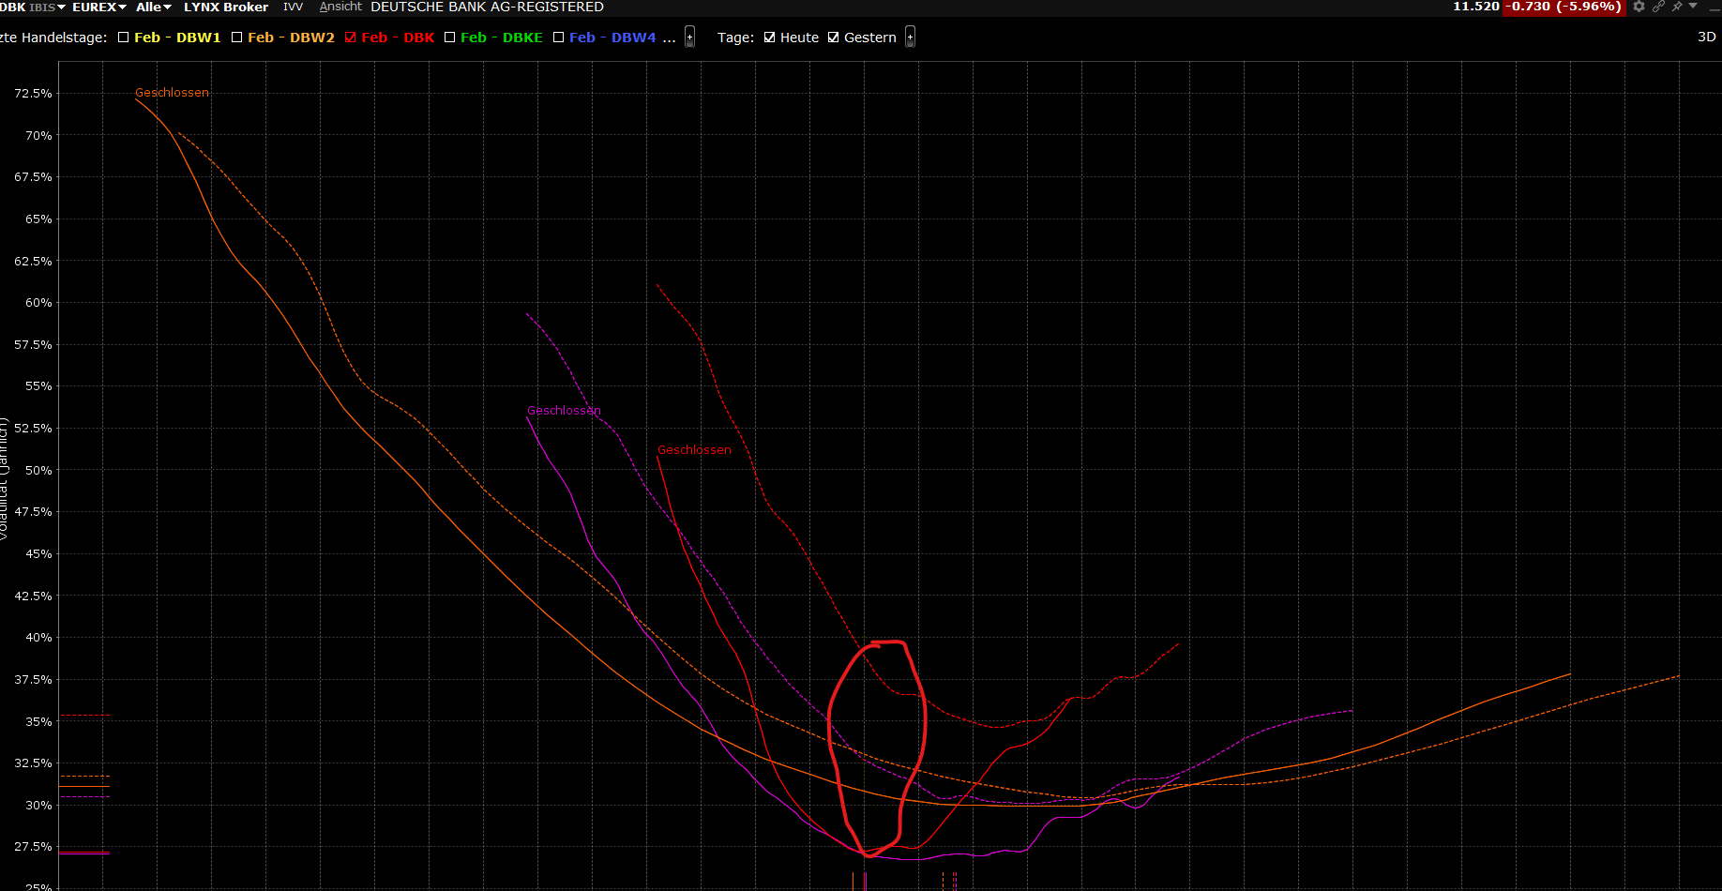Image resolution: width=1722 pixels, height=891 pixels.
Task: Open the title bar dropdown arrow
Action: click(1693, 7)
